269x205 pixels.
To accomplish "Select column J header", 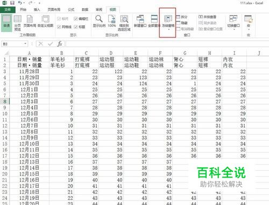I will coord(259,53).
